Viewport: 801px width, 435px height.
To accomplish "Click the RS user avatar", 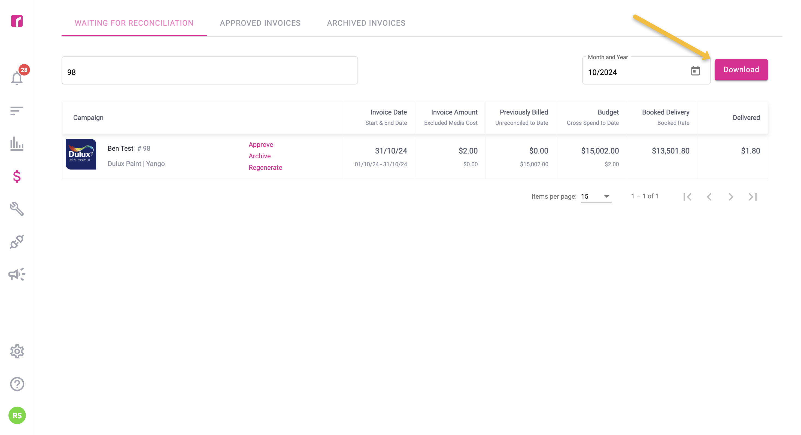I will (x=17, y=415).
